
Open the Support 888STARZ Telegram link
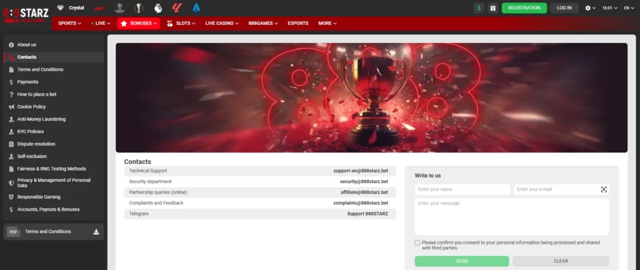click(x=367, y=214)
